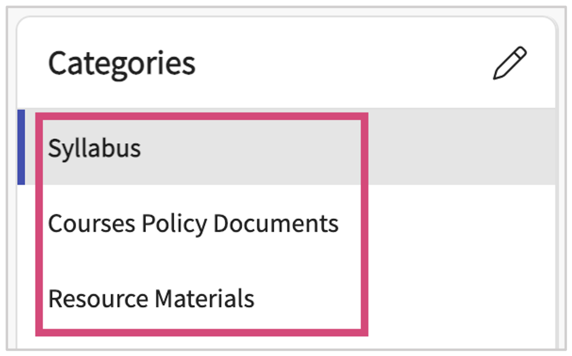
Task: Click the Syllabus text label
Action: (95, 148)
